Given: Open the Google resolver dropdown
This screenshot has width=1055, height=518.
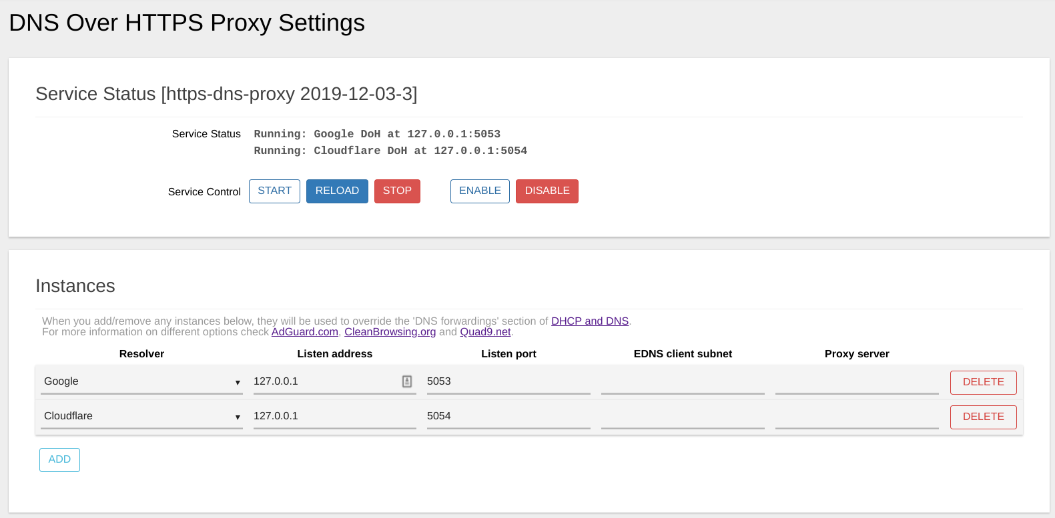Looking at the screenshot, I should 141,381.
